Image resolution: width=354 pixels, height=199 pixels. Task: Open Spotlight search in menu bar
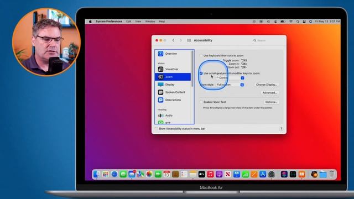click(298, 22)
